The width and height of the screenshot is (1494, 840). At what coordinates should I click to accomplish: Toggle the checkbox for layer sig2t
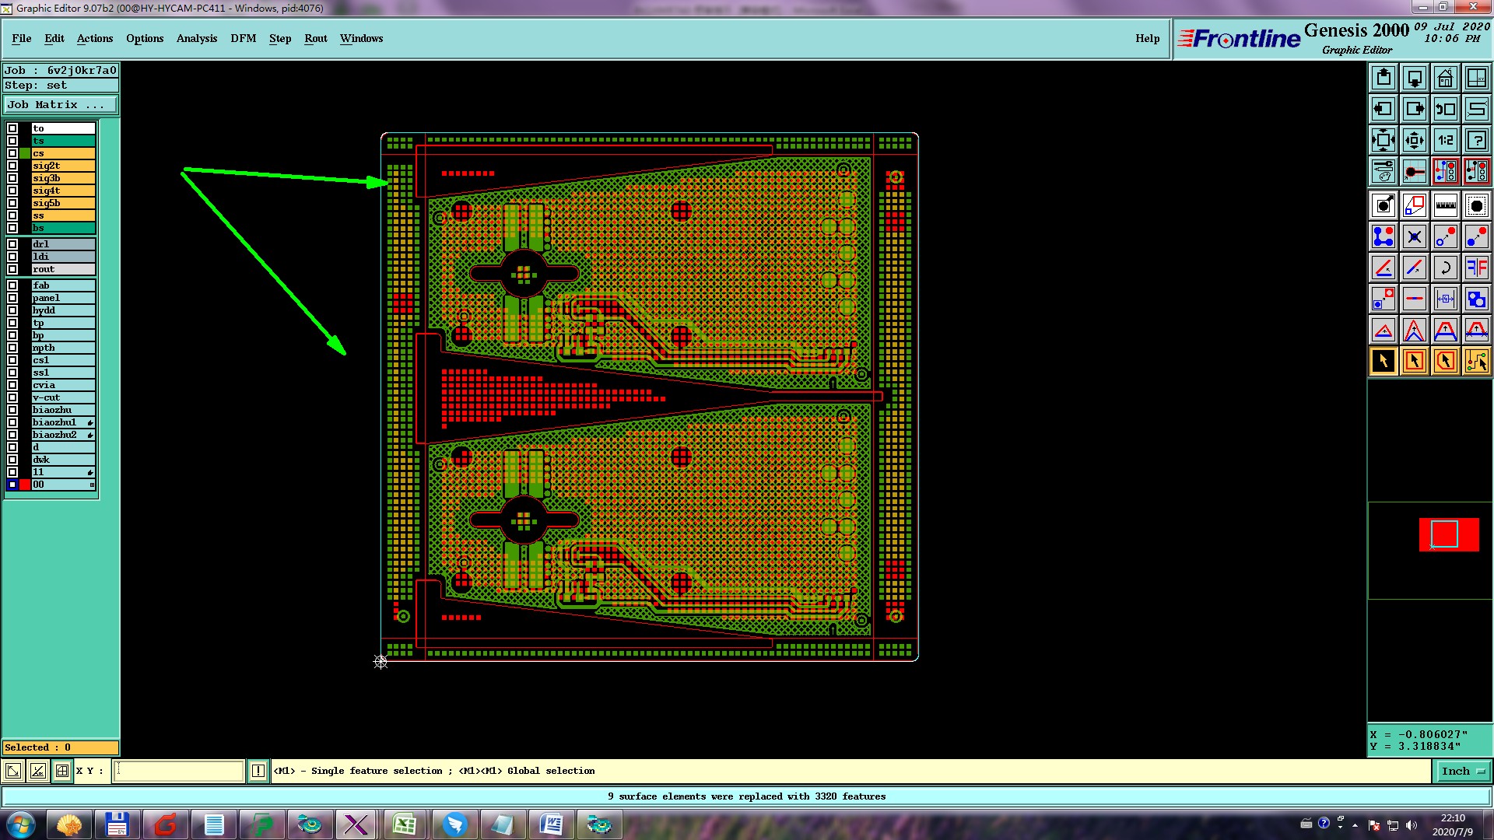12,166
